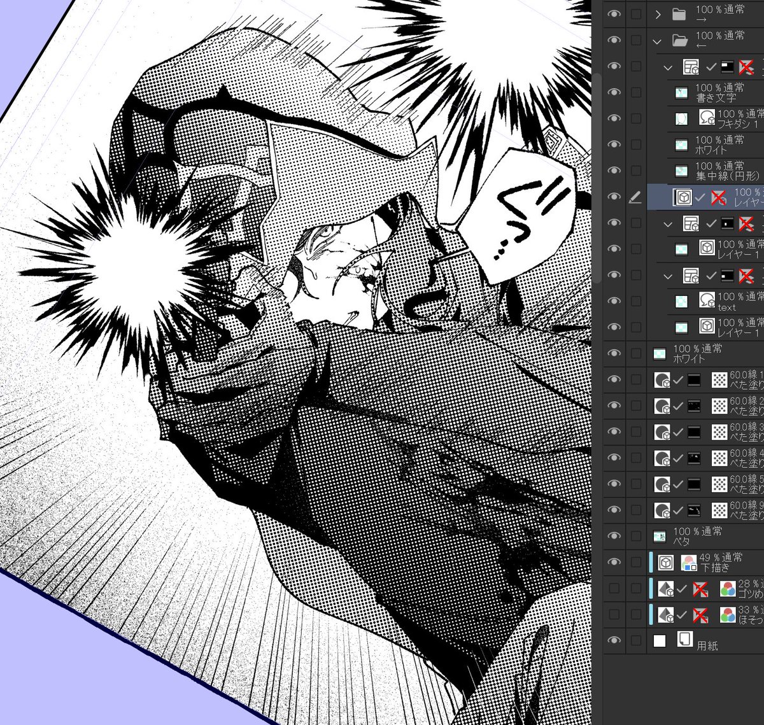The height and width of the screenshot is (725, 764).
Task: Click the tone layer icon of 60.0線 1
Action: (x=662, y=380)
